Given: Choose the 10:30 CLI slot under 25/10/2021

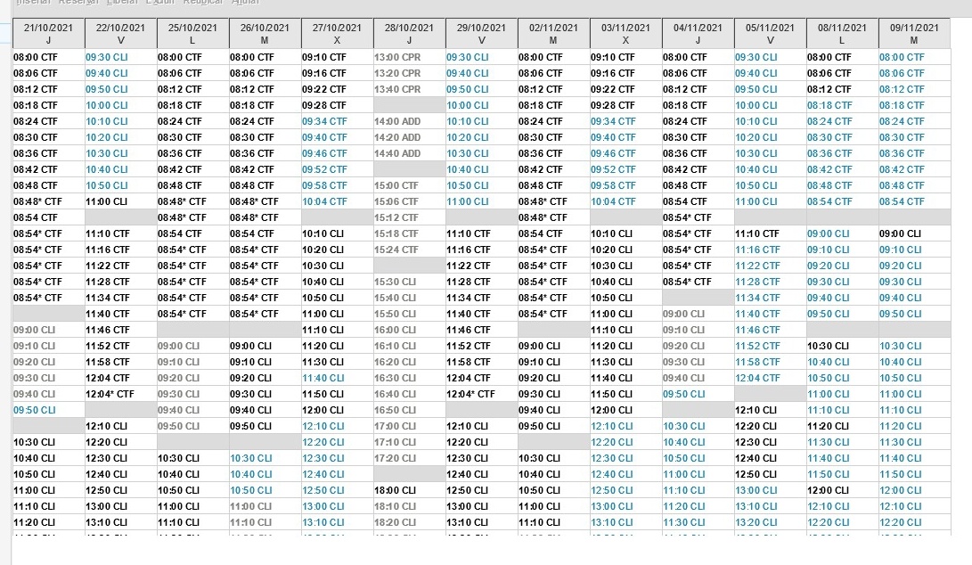Looking at the screenshot, I should (x=192, y=458).
